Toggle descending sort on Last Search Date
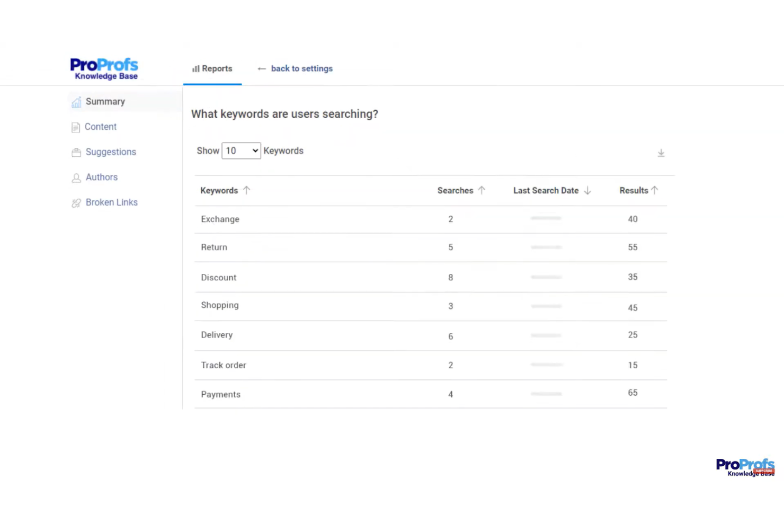 pos(587,190)
